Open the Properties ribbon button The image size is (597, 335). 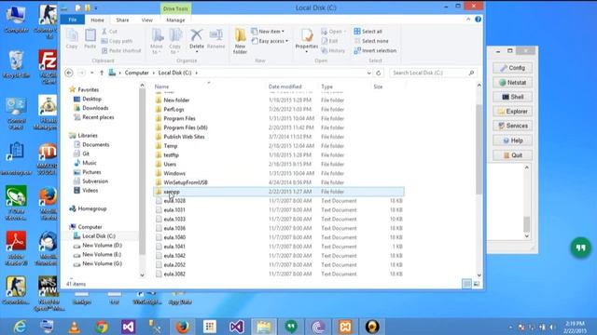pyautogui.click(x=307, y=40)
